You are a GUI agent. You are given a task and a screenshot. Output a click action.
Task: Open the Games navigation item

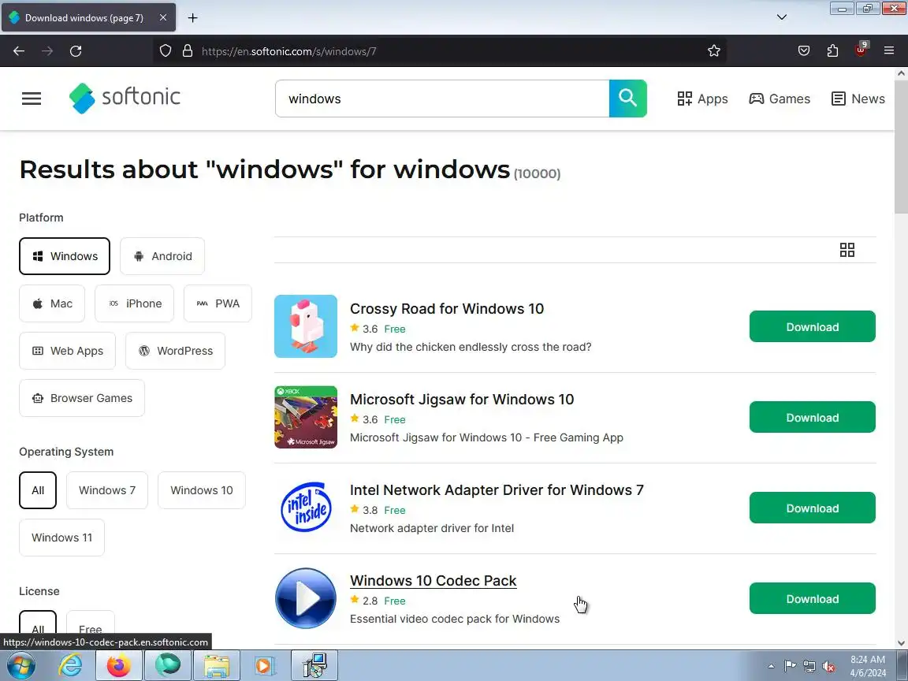point(780,99)
